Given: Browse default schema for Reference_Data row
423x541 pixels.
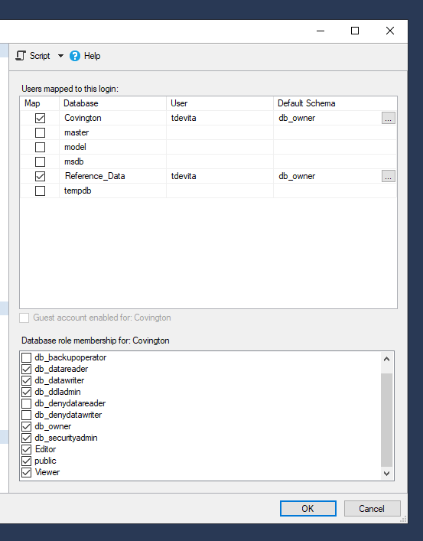Looking at the screenshot, I should coord(388,176).
